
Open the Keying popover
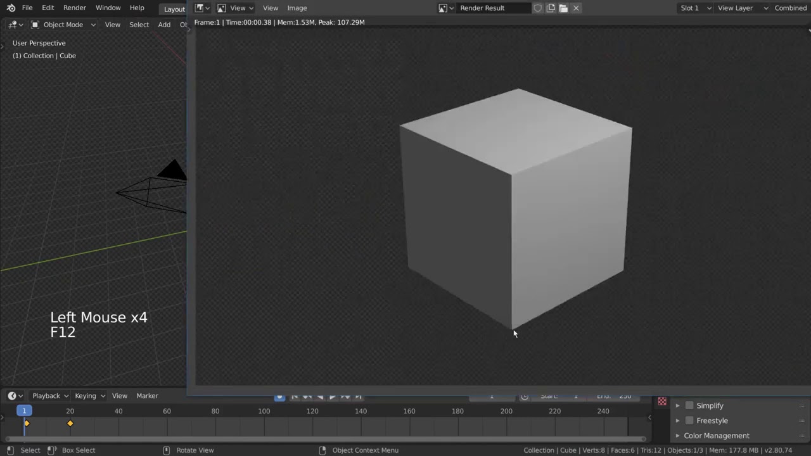[x=90, y=396]
